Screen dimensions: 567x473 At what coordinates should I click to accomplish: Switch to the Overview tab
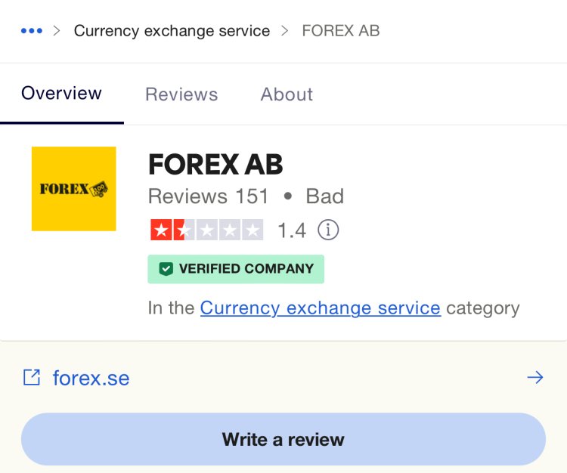[61, 94]
